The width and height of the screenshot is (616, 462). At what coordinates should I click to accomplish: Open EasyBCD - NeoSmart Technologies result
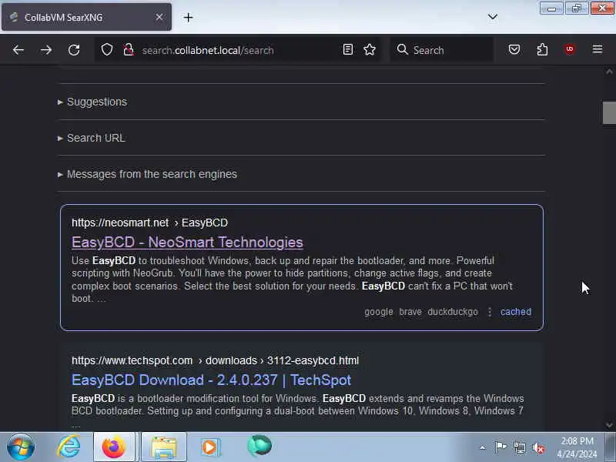187,243
